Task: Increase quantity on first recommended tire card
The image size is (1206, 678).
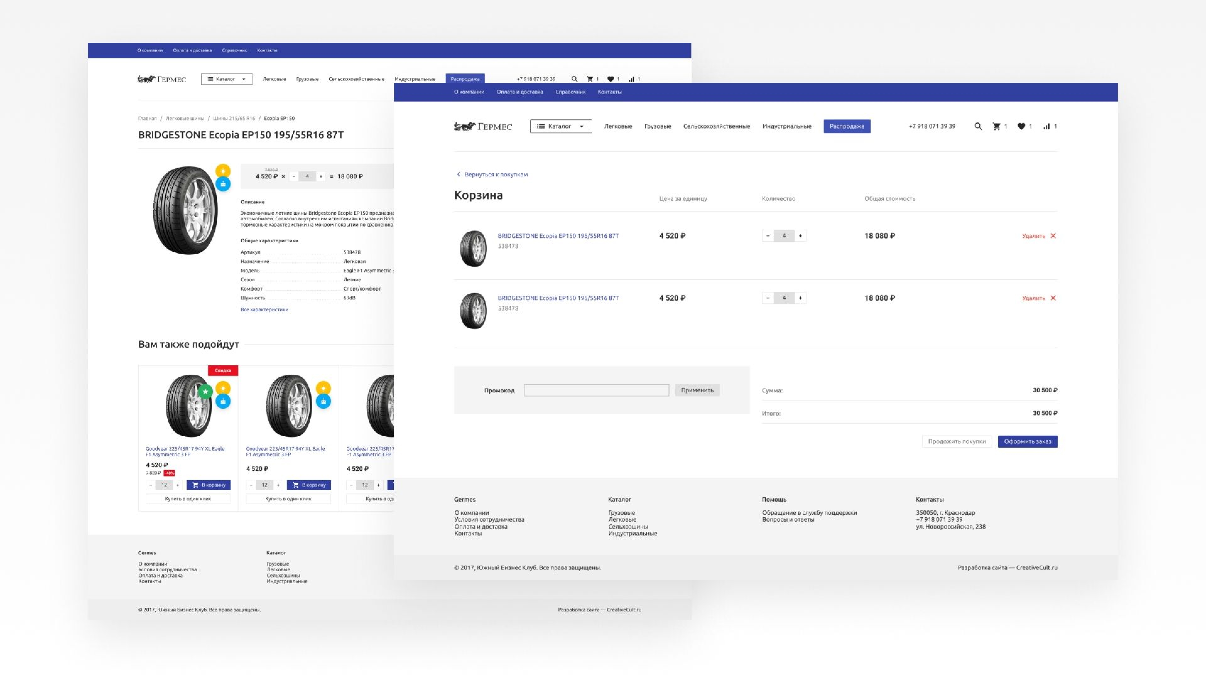Action: click(178, 485)
